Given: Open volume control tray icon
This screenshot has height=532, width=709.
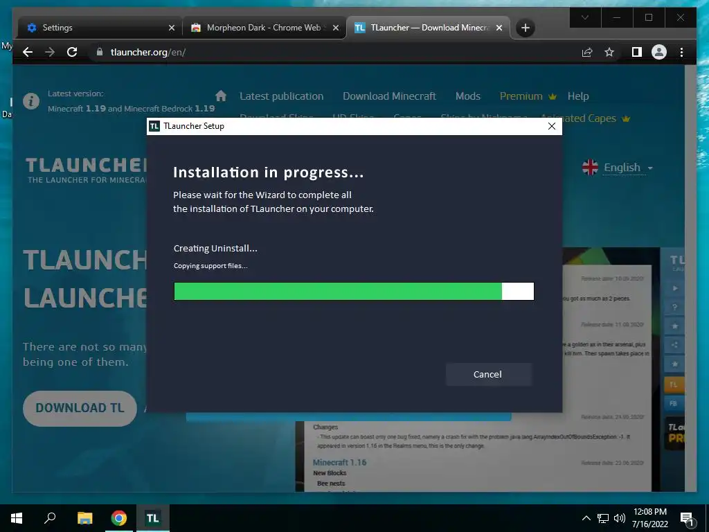Looking at the screenshot, I should pos(620,518).
